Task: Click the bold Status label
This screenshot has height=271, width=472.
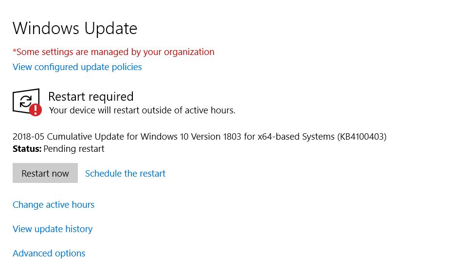Action: pos(27,149)
